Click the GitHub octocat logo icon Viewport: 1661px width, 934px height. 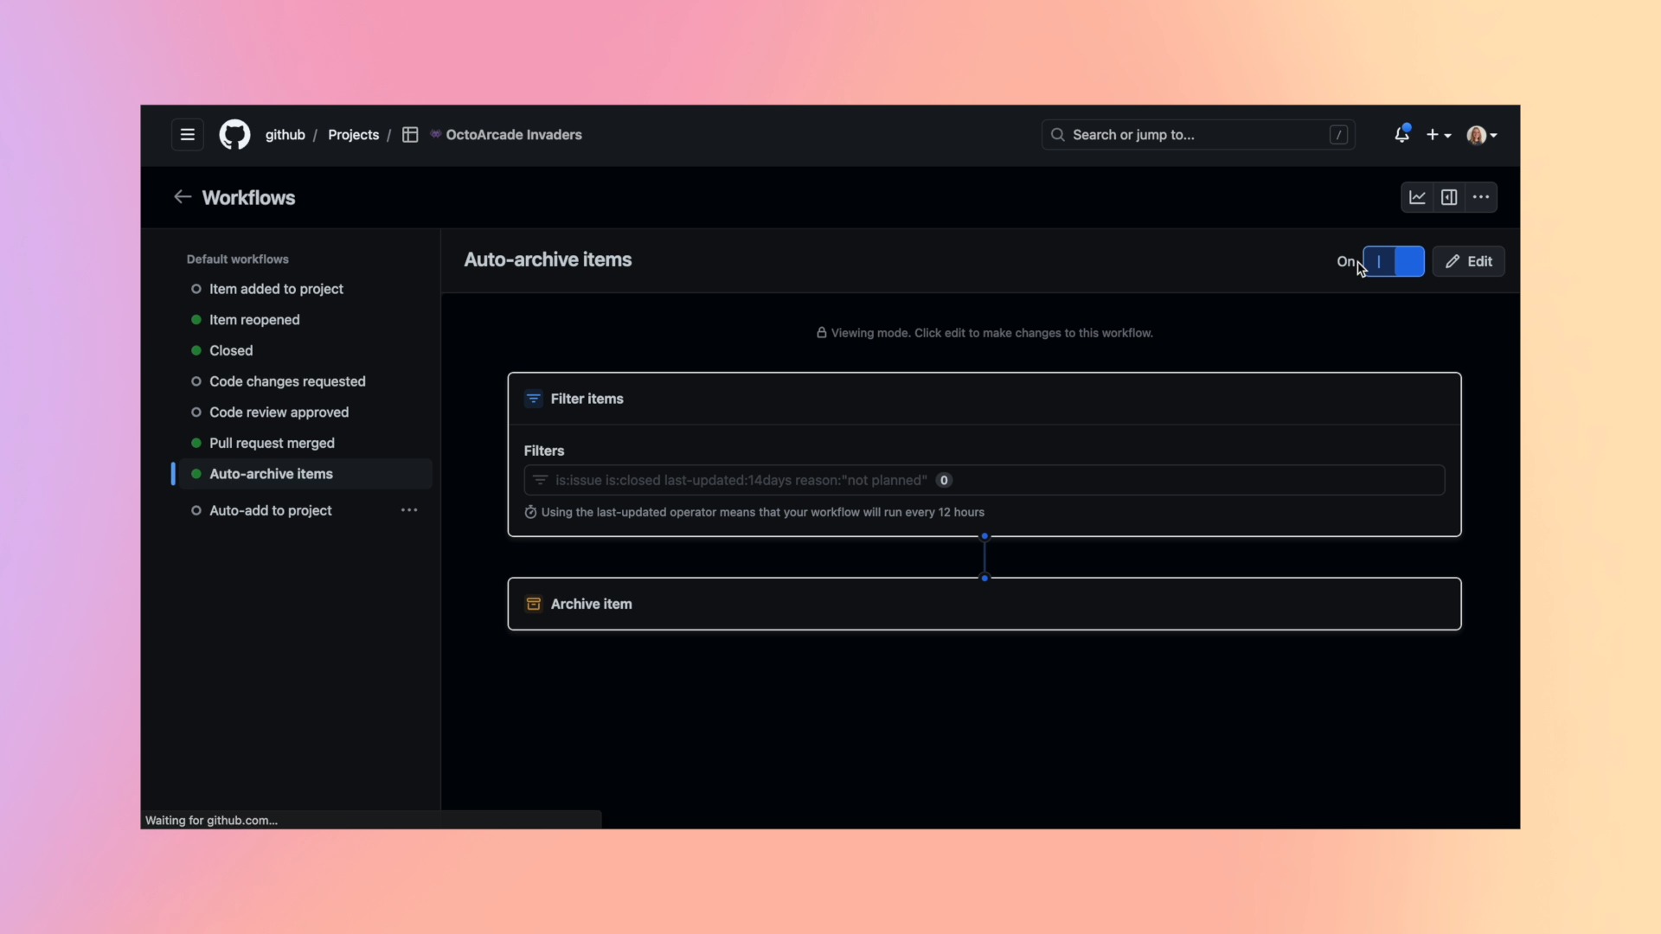[234, 135]
